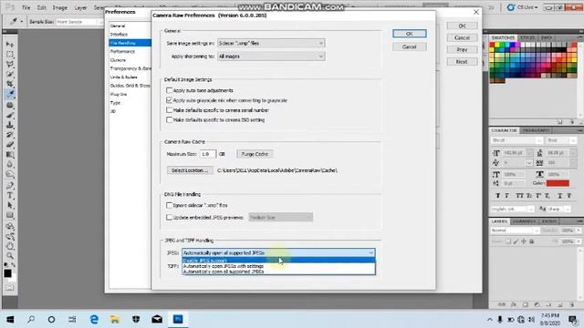584x328 pixels.
Task: Check Make defaults specific to camera ISO setting
Action: (x=169, y=119)
